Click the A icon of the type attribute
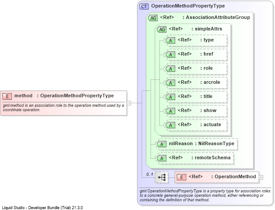275x210 pixels. click(170, 41)
